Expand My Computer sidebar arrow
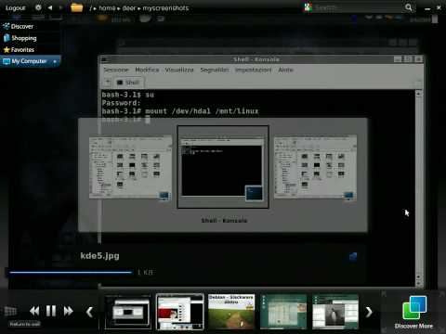446x334 pixels. pos(55,61)
